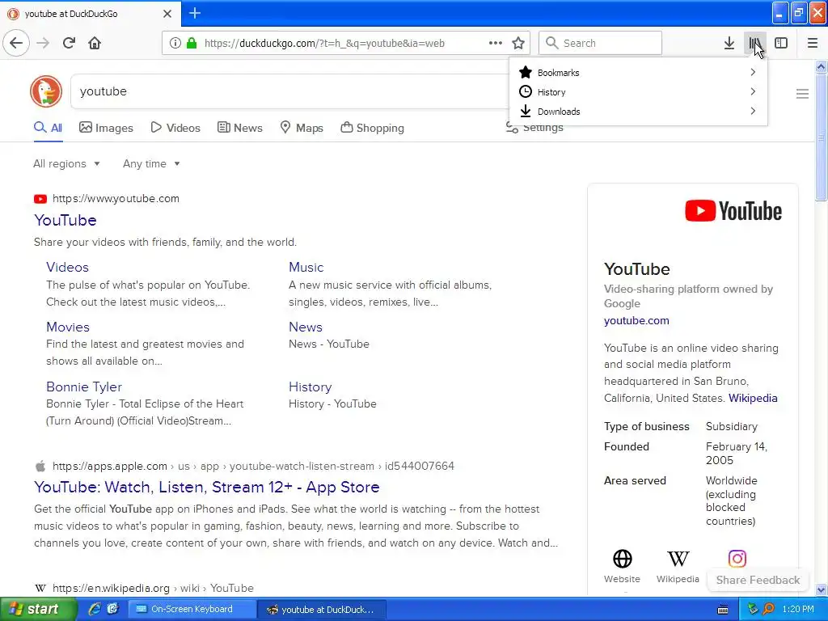Click the on-screen keyboard tray icon
The image size is (828, 621).
tap(723, 610)
